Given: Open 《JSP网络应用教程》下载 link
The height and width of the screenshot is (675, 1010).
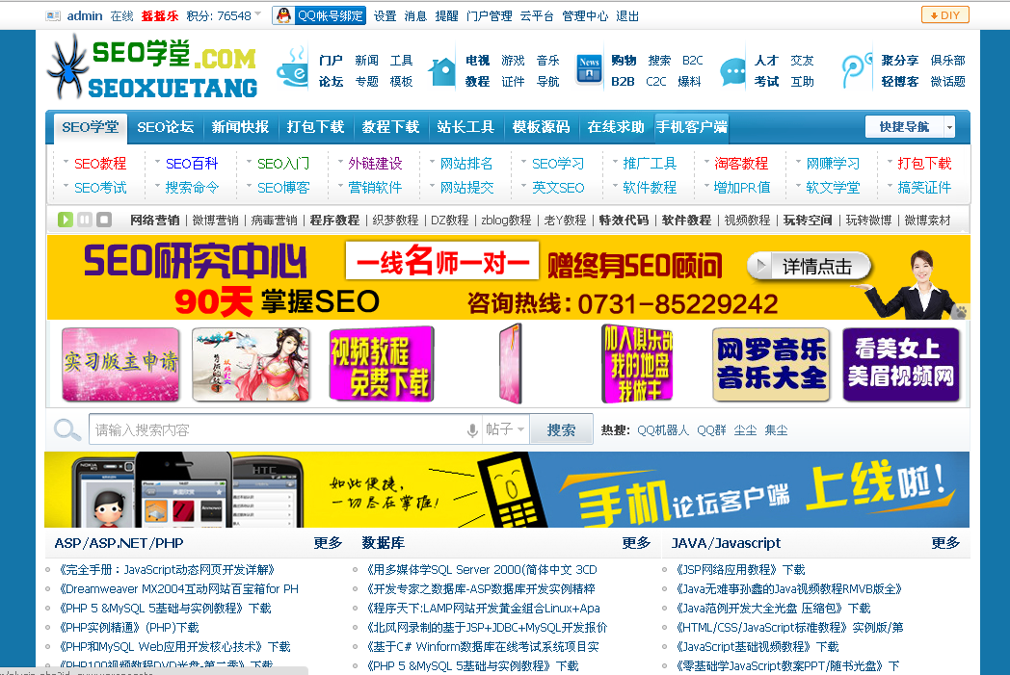Looking at the screenshot, I should tap(741, 569).
